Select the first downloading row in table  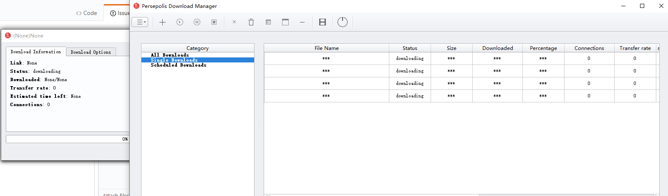pyautogui.click(x=461, y=58)
